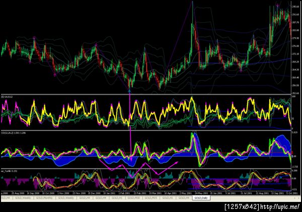Click the 283.80 price scale label
The width and height of the screenshot is (302, 212).
295,30
